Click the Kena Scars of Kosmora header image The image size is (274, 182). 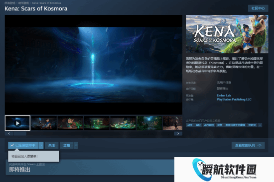click(227, 34)
